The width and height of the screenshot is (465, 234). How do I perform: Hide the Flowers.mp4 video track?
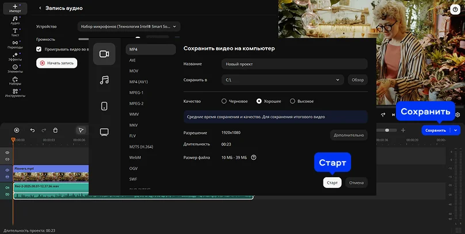click(7, 170)
